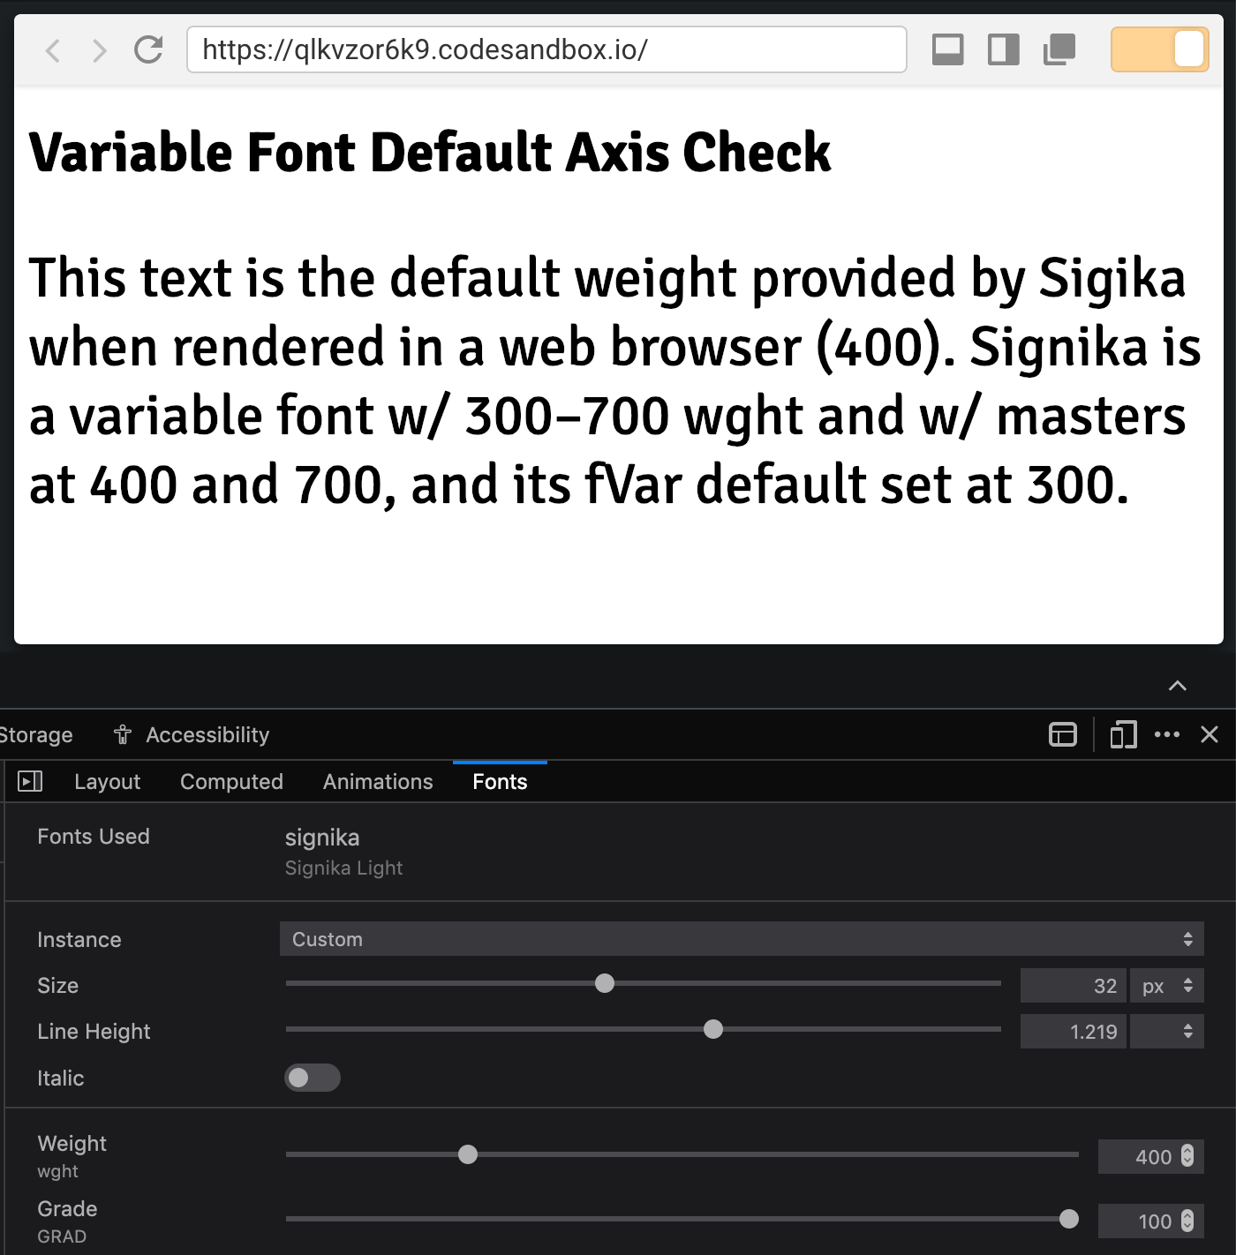Screen dimensions: 1236x1255
Task: Disable the Italic toggle
Action: click(x=312, y=1078)
